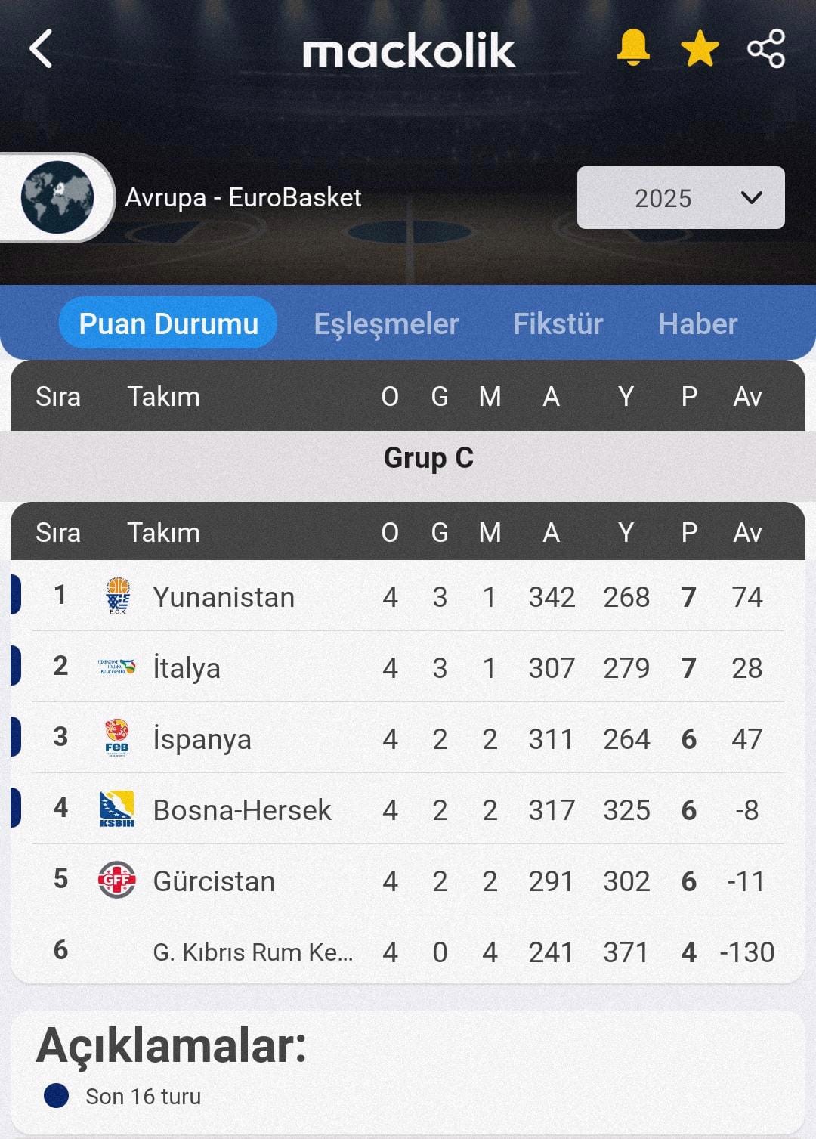Tap the Son 16 turu blue dot
The height and width of the screenshot is (1139, 816).
[57, 1095]
